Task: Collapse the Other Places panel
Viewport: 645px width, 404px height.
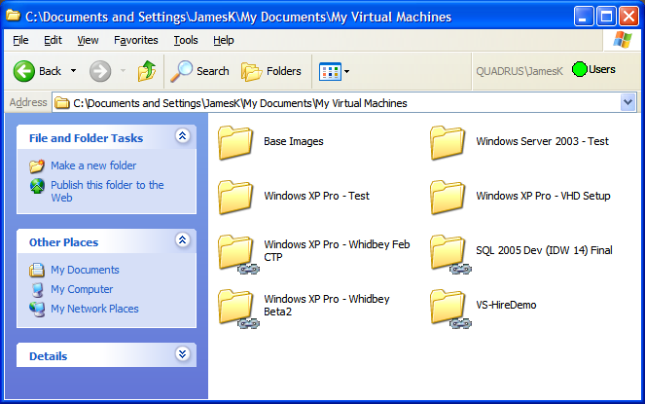Action: [x=183, y=239]
